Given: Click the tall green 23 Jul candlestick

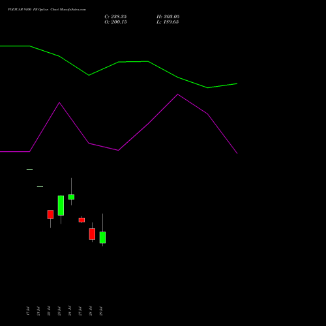Looking at the screenshot, I should point(61,205).
